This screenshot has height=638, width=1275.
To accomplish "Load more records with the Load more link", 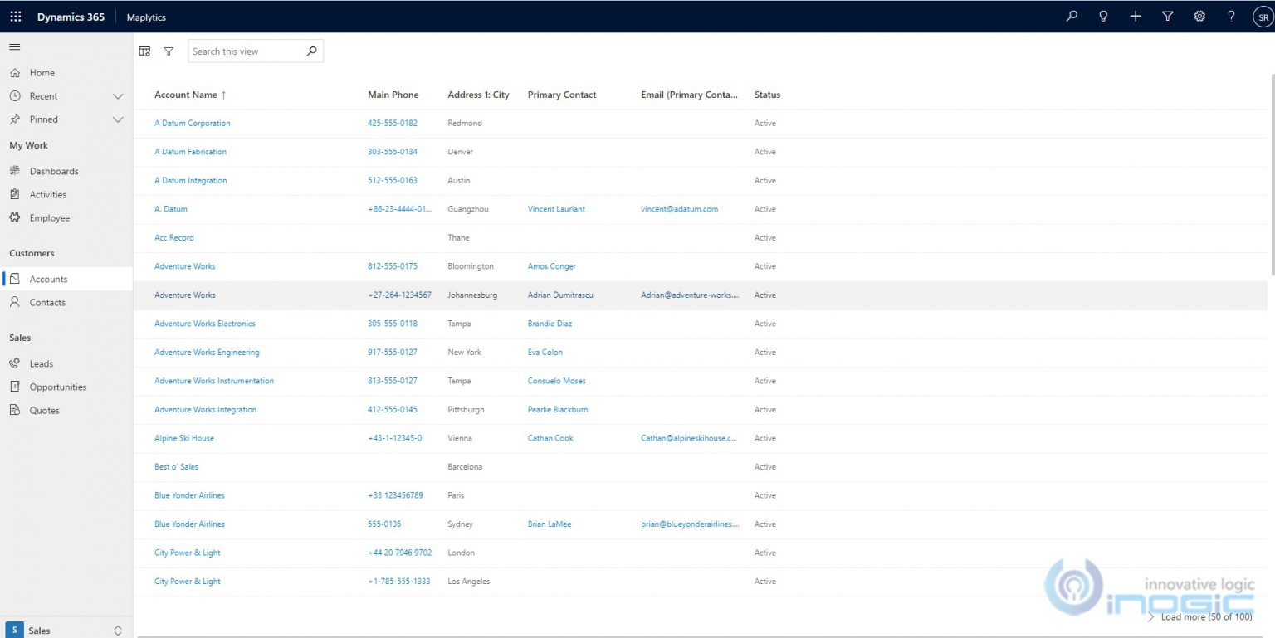I will click(1201, 616).
